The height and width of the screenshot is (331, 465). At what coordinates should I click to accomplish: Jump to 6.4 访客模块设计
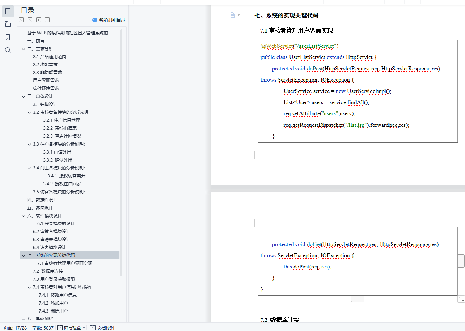(50, 247)
